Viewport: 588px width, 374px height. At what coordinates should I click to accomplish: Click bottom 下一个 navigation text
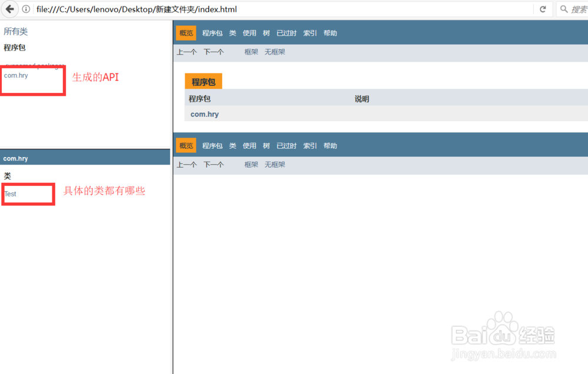[214, 164]
